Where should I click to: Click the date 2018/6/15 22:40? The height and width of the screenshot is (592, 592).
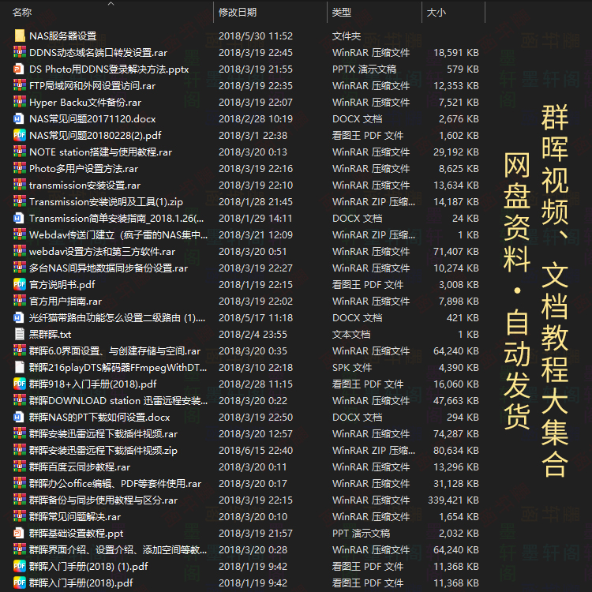pyautogui.click(x=256, y=451)
